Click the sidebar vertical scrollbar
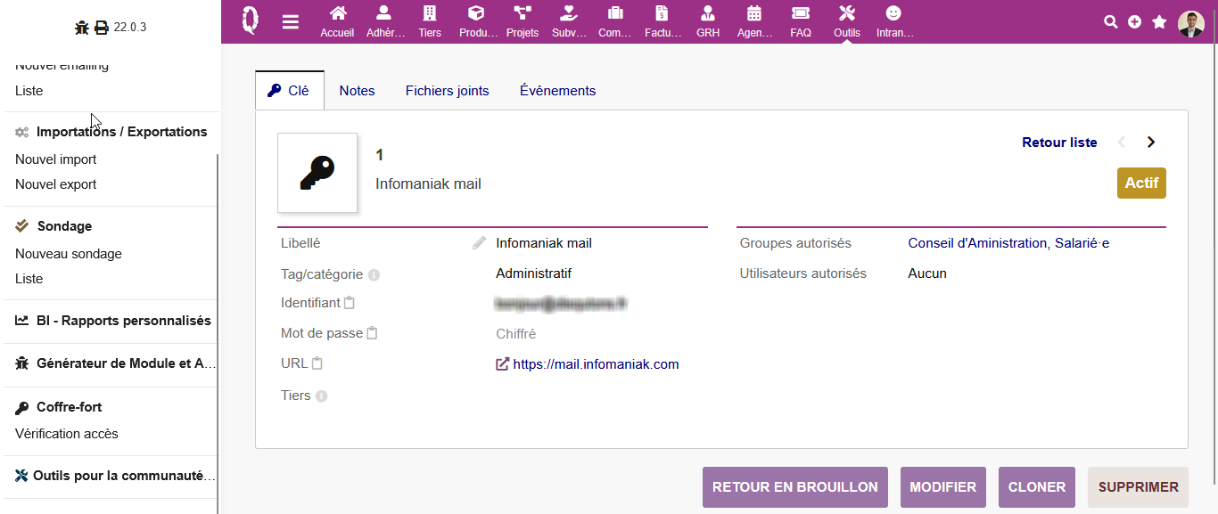Screen dimensions: 1218x514 (x=218, y=334)
